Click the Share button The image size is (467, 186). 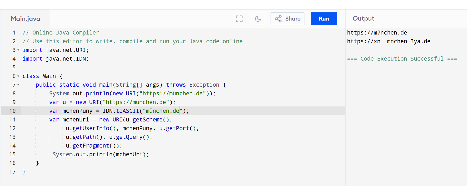pos(288,19)
